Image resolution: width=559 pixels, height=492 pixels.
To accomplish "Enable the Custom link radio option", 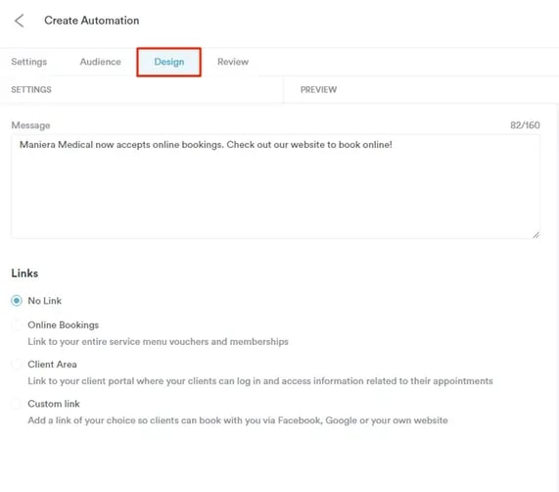I will pos(17,404).
